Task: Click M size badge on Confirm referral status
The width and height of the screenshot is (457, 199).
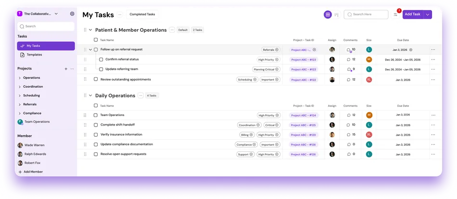Action: [x=369, y=59]
